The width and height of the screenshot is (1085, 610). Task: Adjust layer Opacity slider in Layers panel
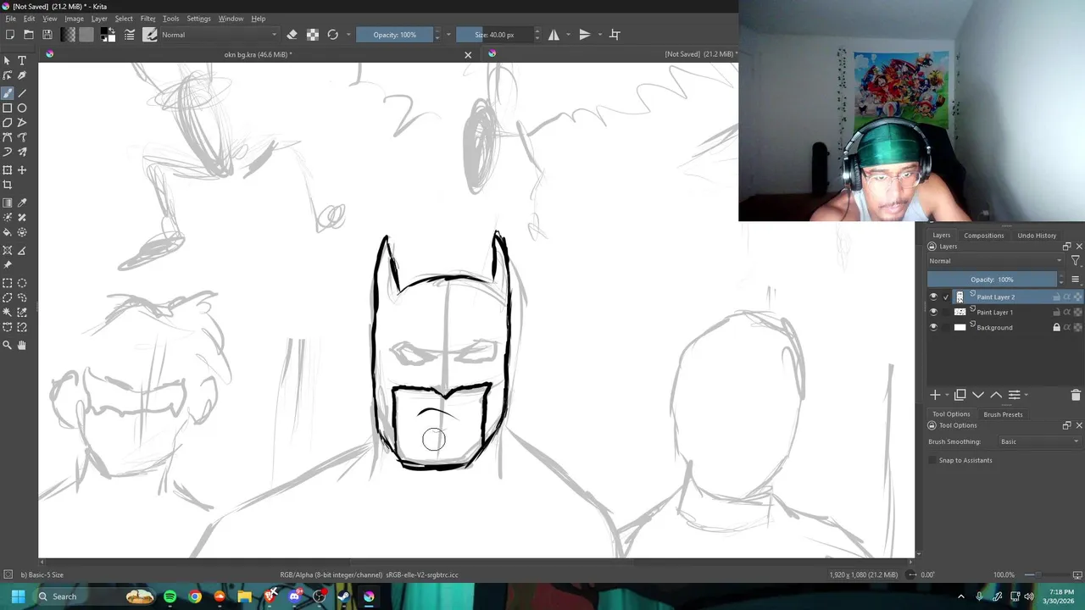(x=992, y=280)
